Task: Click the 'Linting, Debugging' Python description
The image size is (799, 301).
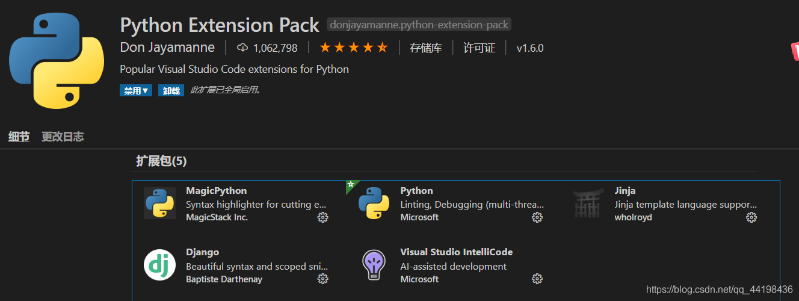Action: (x=472, y=205)
